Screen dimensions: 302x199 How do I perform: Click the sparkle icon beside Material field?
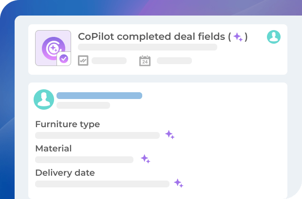click(x=145, y=159)
